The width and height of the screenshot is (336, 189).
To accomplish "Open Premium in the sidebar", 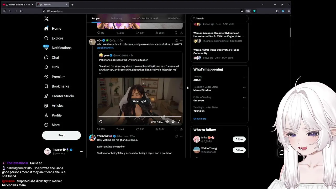I will [55, 77].
